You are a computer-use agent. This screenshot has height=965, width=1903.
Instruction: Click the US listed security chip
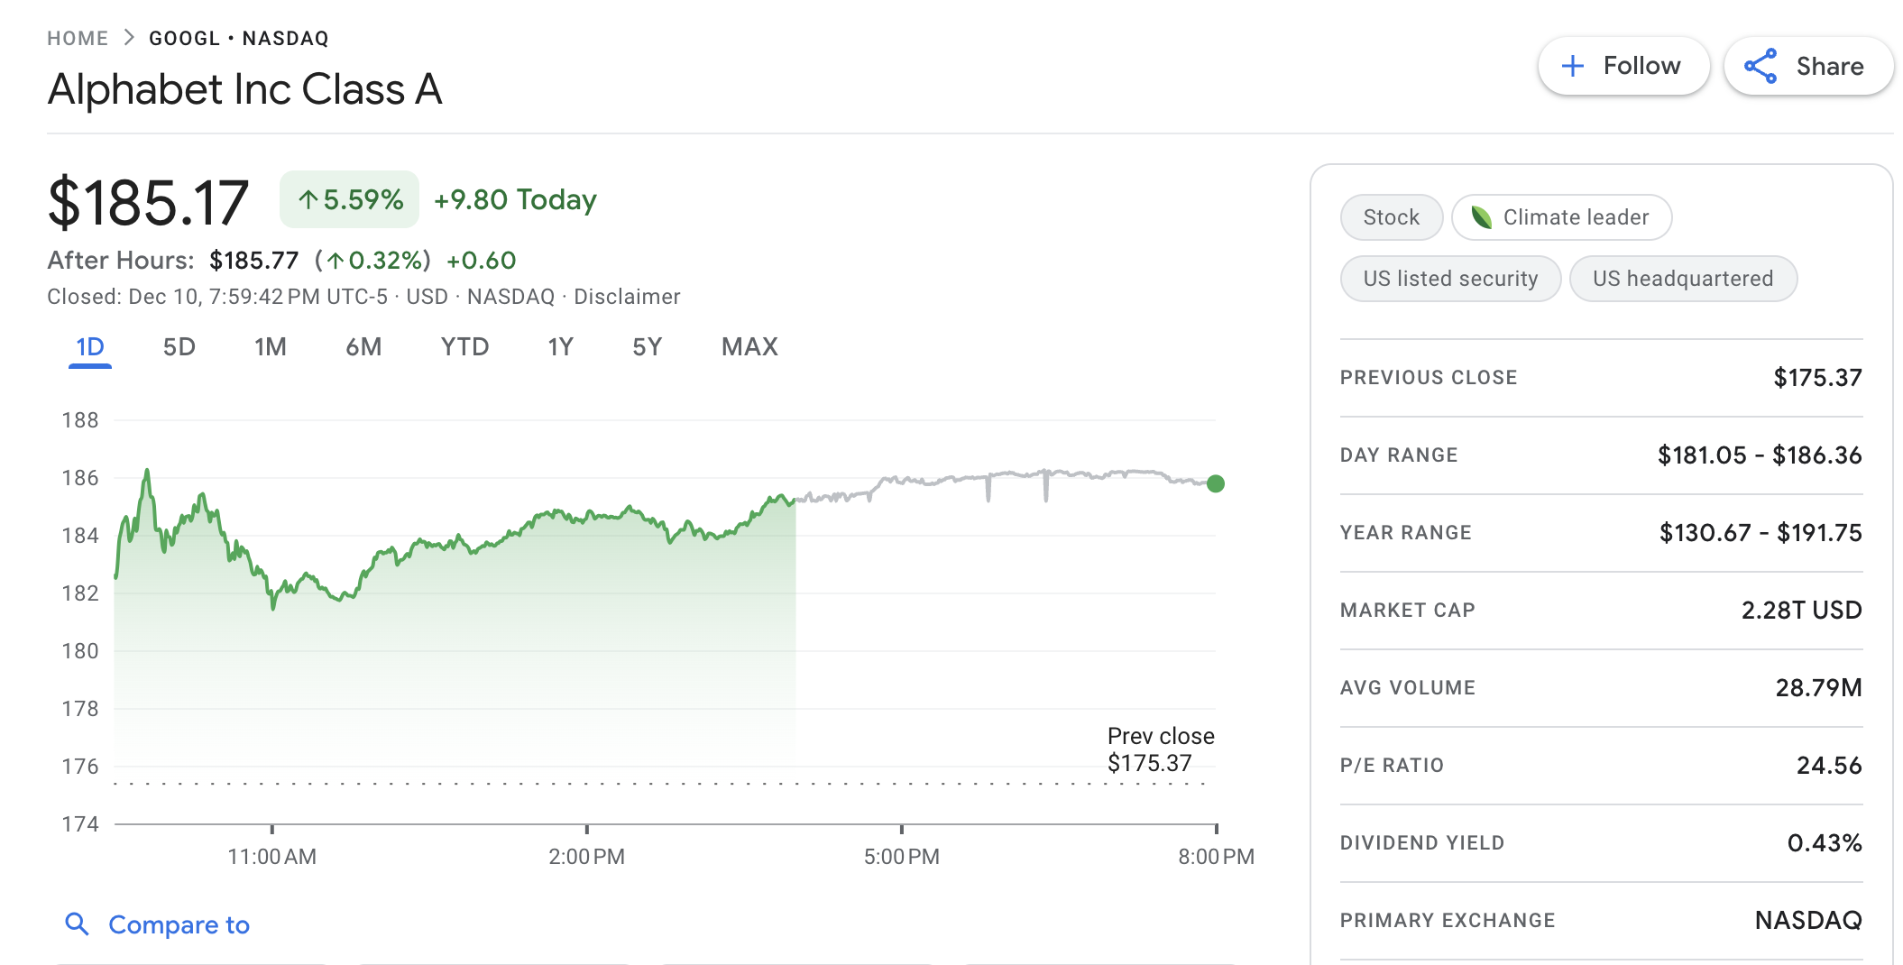tap(1450, 279)
